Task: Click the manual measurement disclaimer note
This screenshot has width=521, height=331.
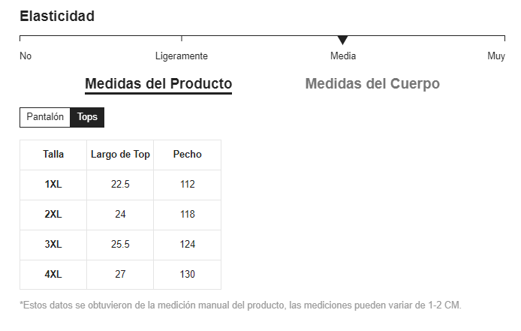Action: tap(240, 305)
